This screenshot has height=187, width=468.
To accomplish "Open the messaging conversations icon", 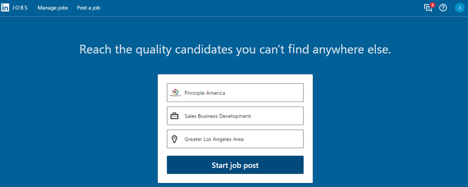I will coord(428,8).
